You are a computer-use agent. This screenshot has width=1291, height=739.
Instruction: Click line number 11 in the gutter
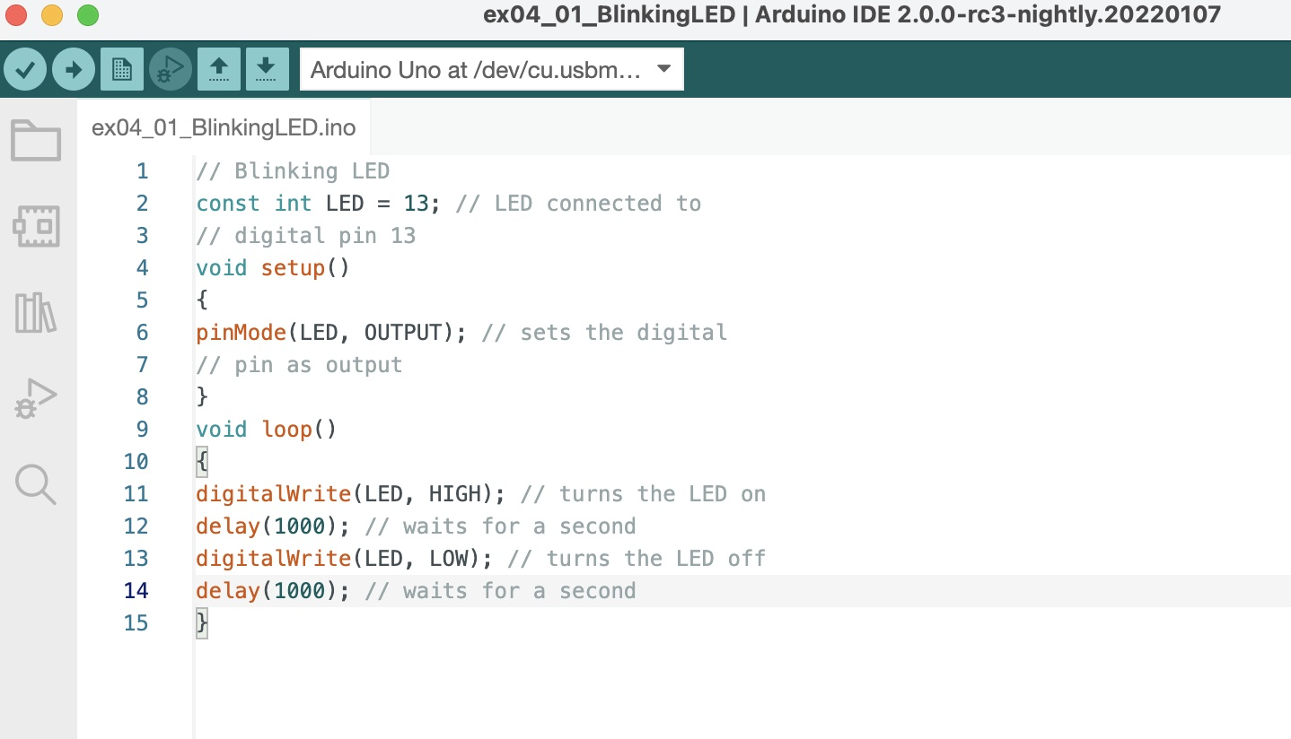[136, 494]
